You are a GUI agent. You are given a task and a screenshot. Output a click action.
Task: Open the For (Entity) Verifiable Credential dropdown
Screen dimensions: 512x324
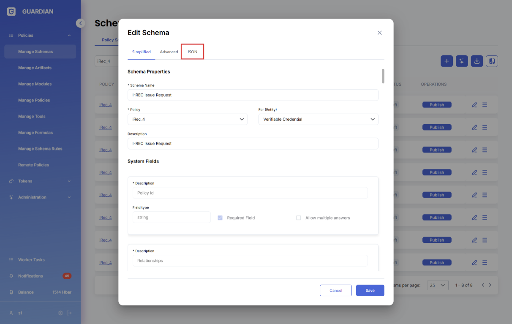pyautogui.click(x=318, y=120)
